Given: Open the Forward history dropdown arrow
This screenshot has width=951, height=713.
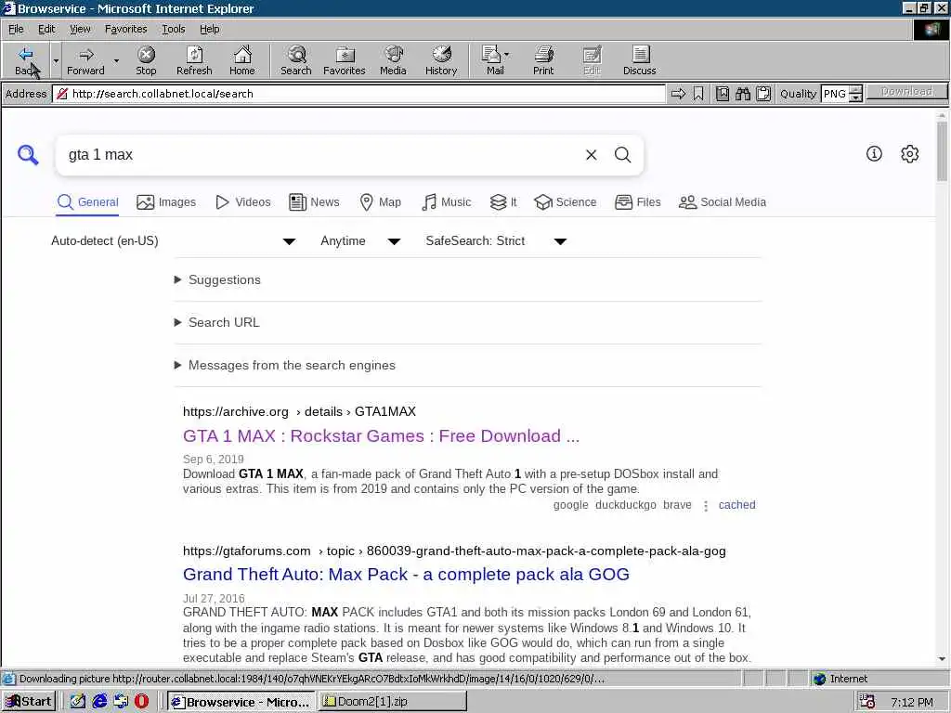Looking at the screenshot, I should 116,60.
